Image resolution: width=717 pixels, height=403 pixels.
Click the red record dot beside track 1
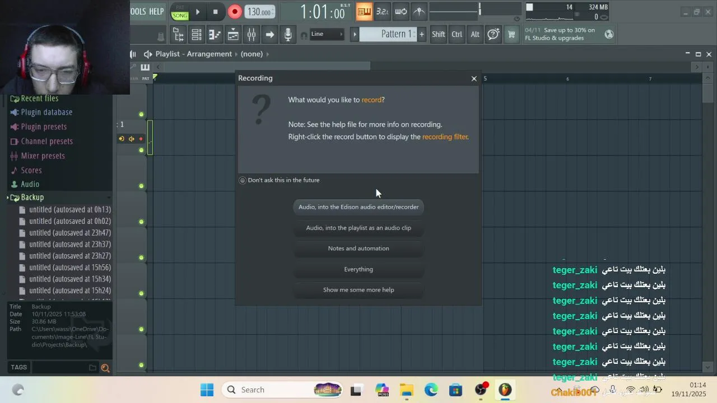tap(141, 139)
